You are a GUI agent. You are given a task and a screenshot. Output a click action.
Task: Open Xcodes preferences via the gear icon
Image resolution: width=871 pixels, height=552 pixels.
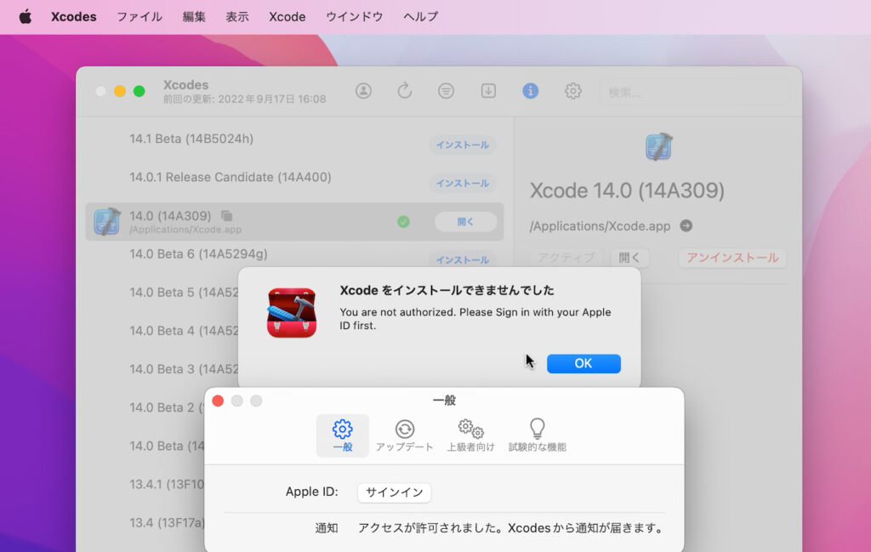point(572,91)
